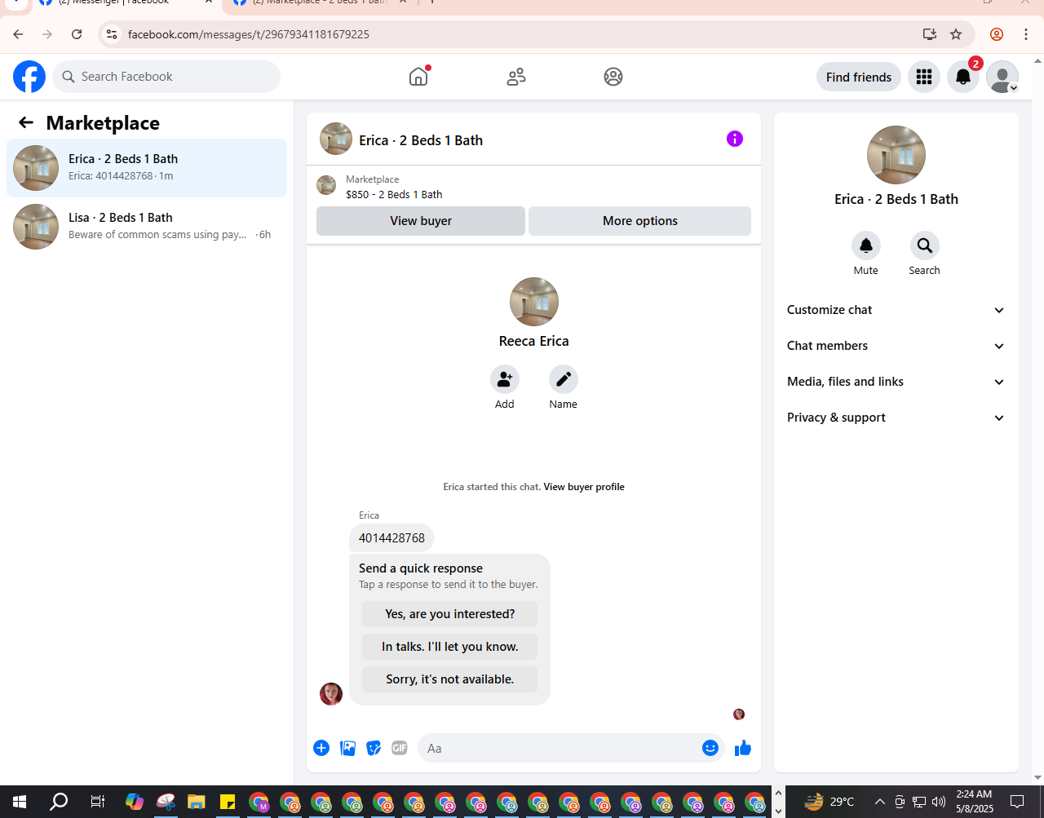
Task: Click the Search Facebook field
Action: click(166, 77)
